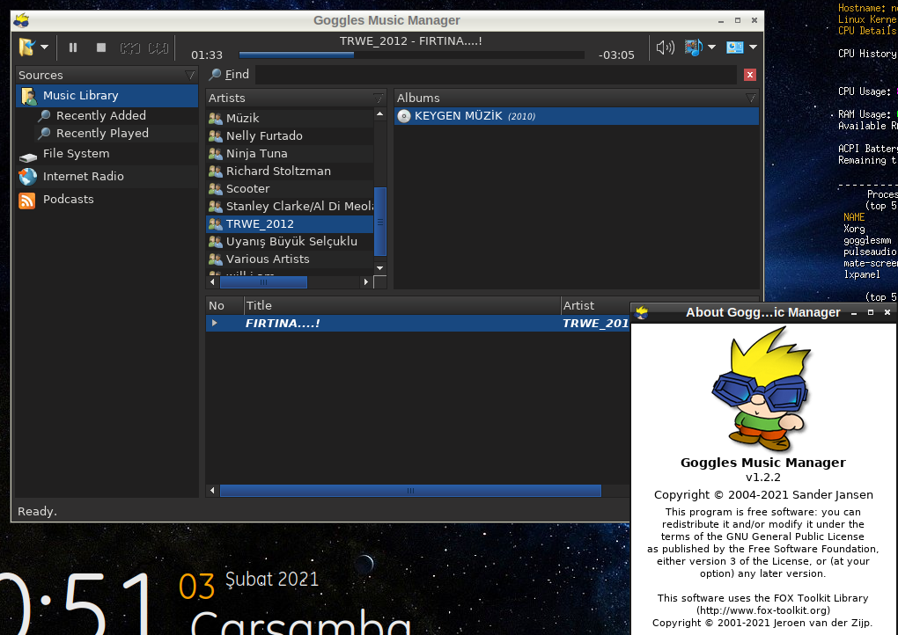The image size is (898, 635).
Task: Click the Find magnifier icon
Action: 215,75
